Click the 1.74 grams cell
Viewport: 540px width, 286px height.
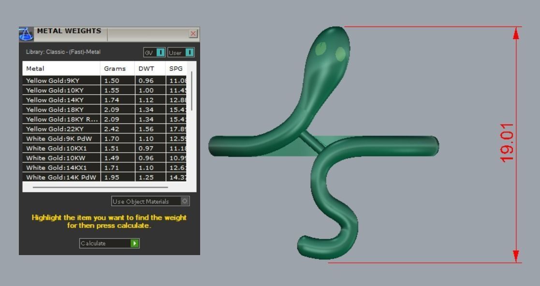(117, 100)
